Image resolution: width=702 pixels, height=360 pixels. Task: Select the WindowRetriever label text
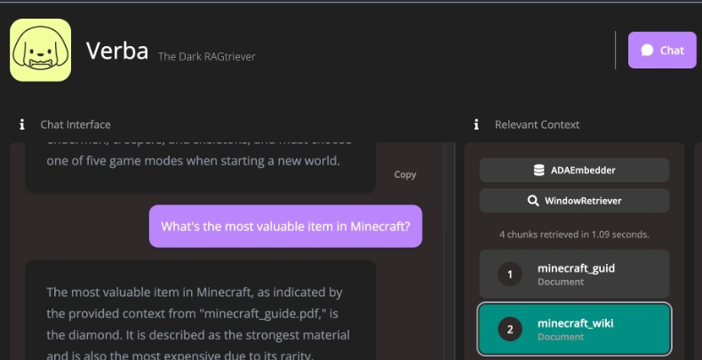tap(583, 201)
